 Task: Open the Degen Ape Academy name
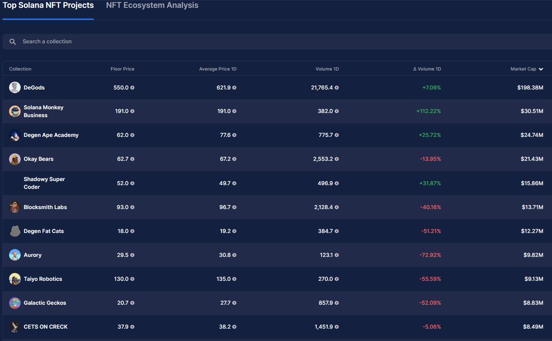click(x=51, y=135)
